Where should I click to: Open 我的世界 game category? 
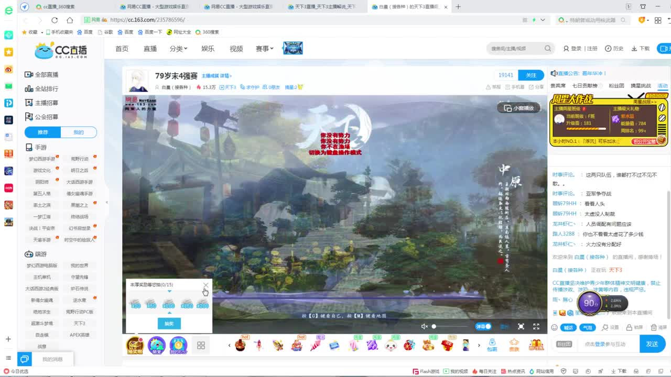click(x=80, y=265)
